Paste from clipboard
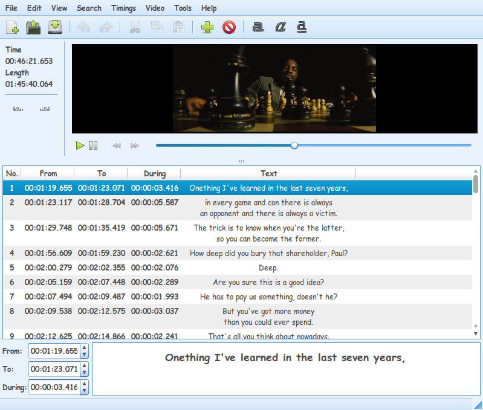This screenshot has width=483, height=410. point(179,27)
